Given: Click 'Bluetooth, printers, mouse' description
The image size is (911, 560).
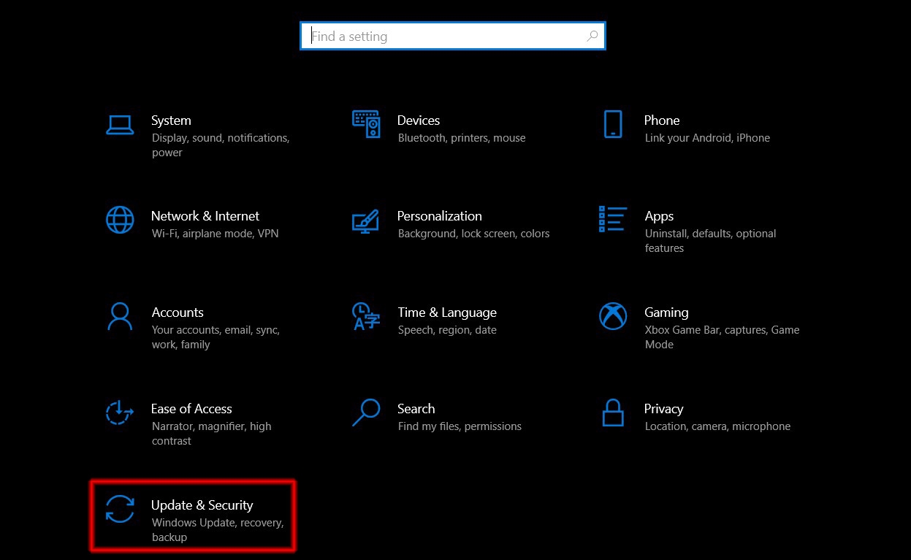Looking at the screenshot, I should tap(462, 138).
